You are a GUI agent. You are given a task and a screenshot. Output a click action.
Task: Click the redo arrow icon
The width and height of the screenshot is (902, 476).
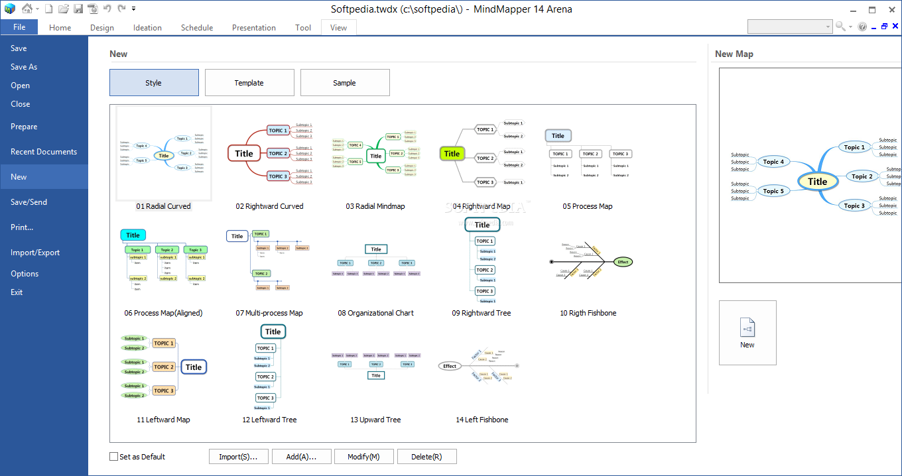point(121,9)
